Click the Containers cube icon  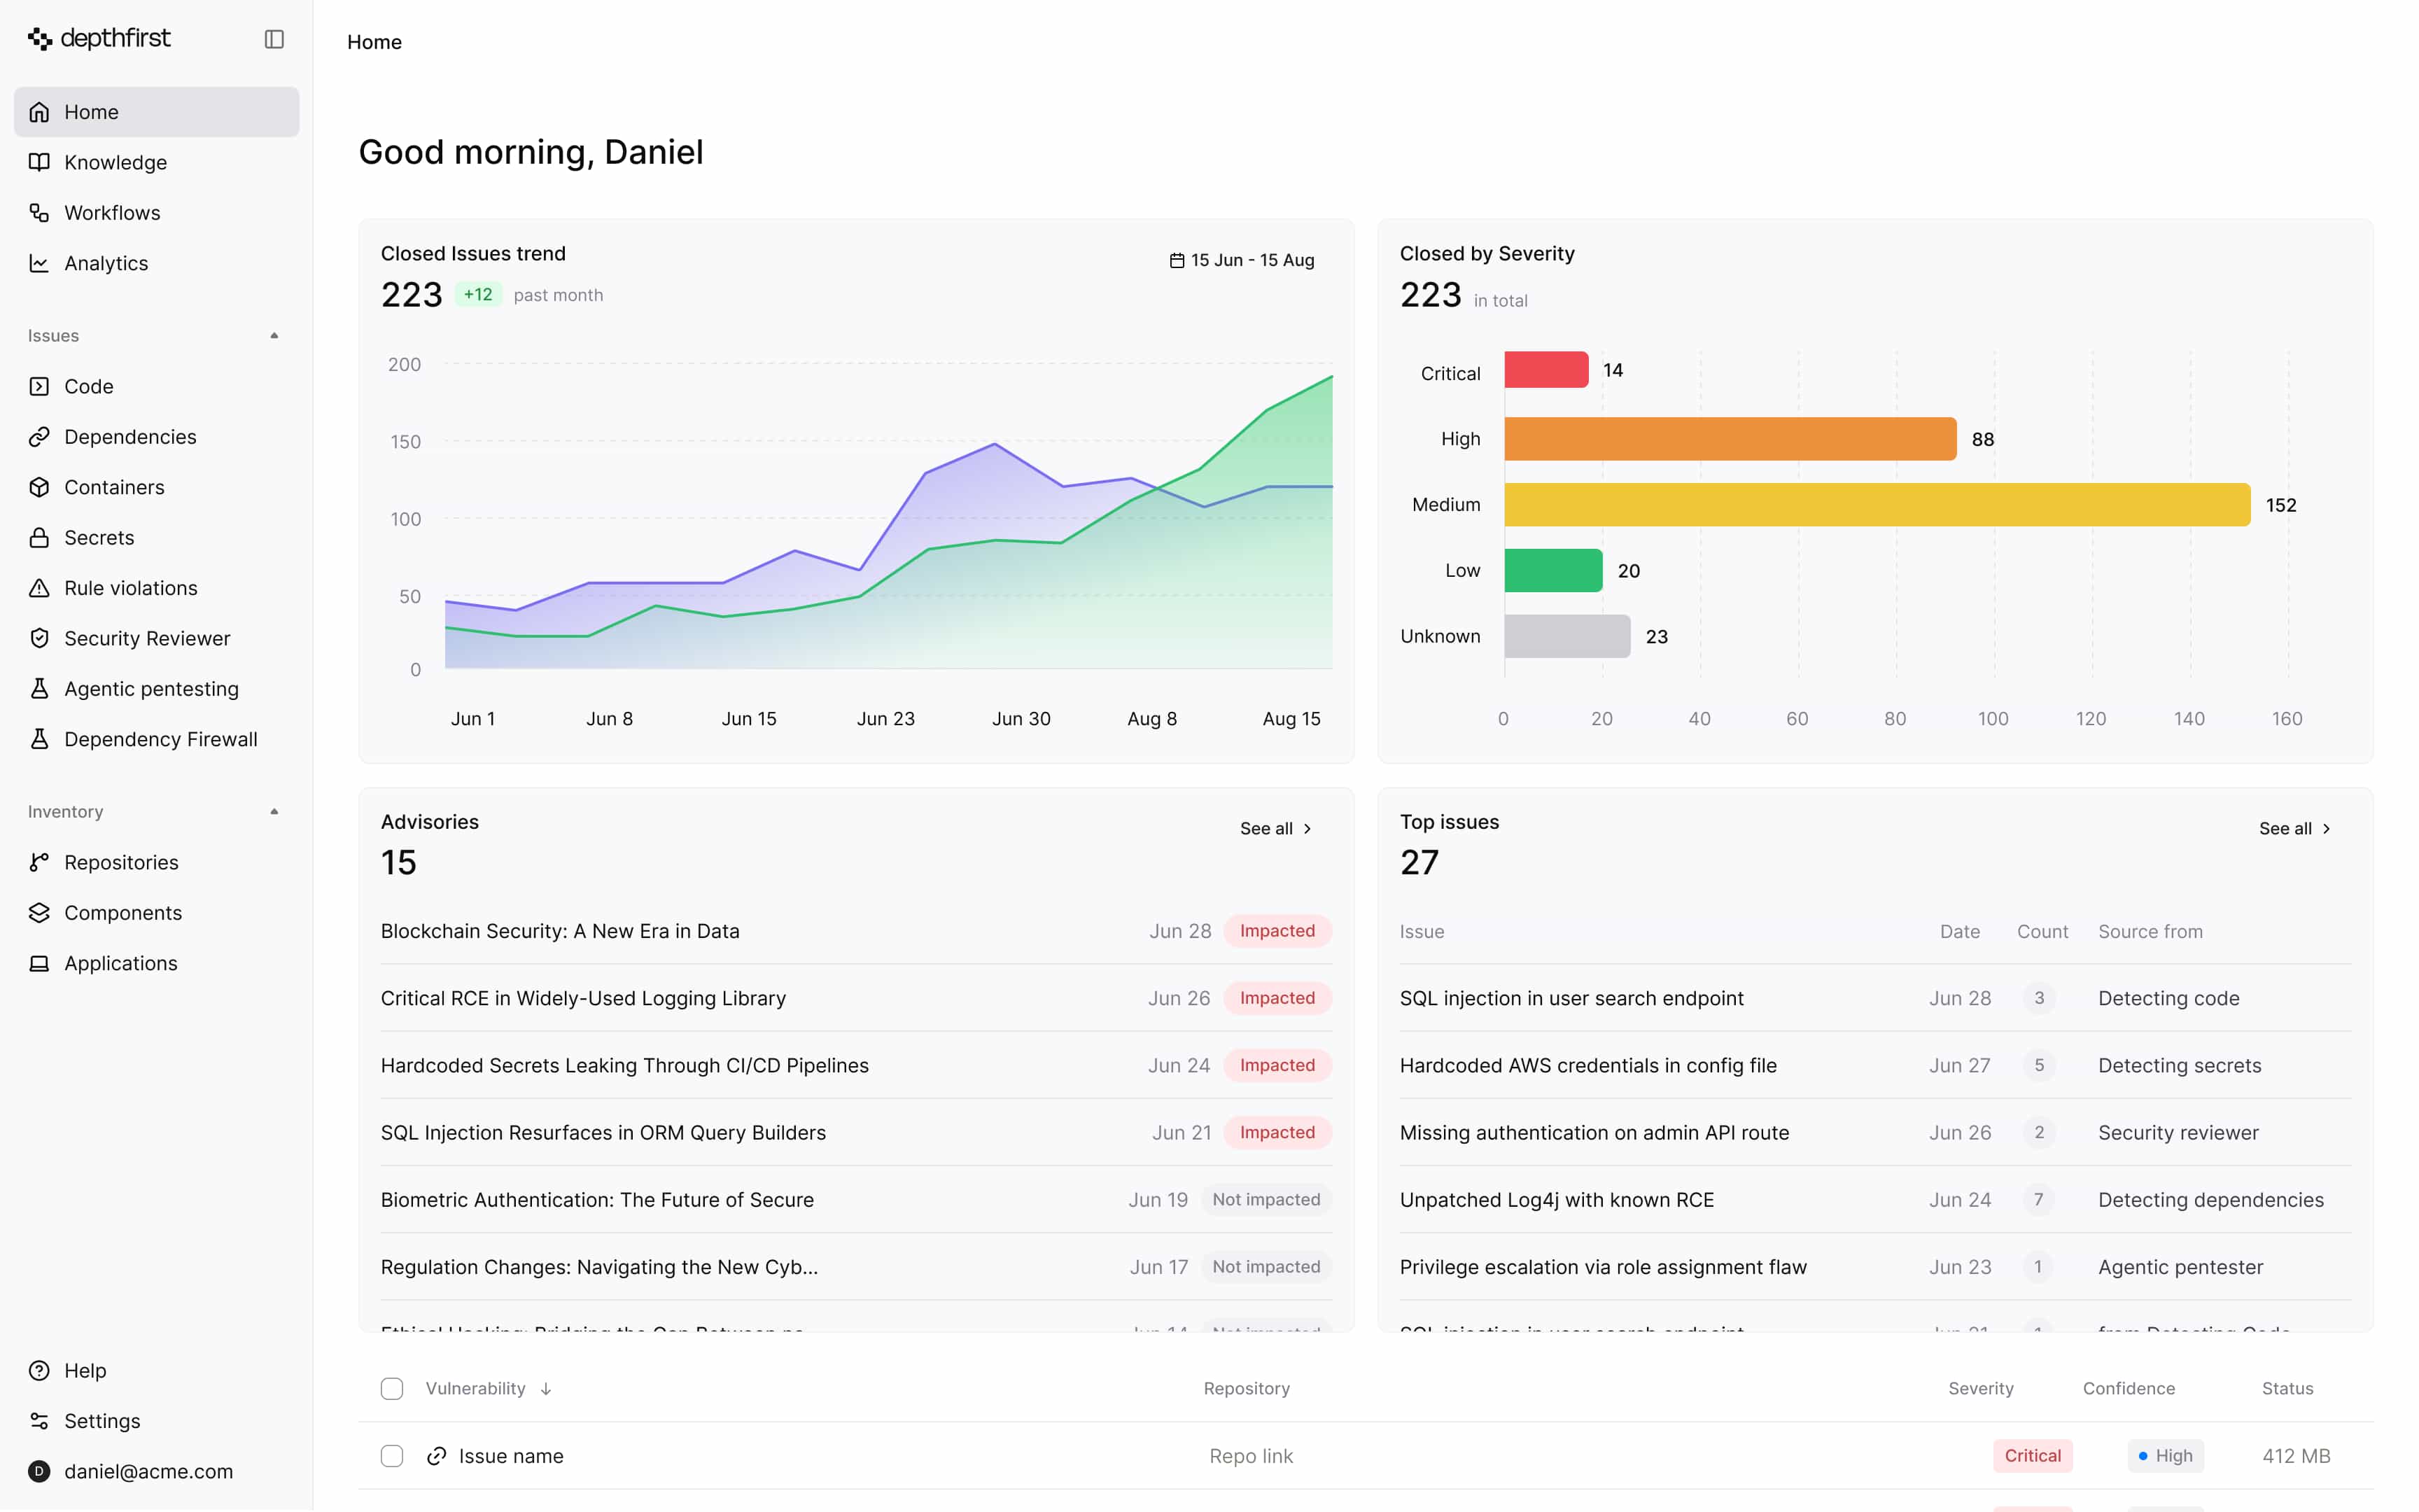39,487
